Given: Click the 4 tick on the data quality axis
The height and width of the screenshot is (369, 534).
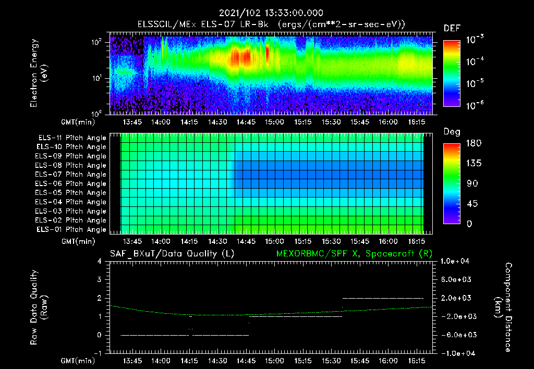Looking at the screenshot, I should [x=100, y=261].
